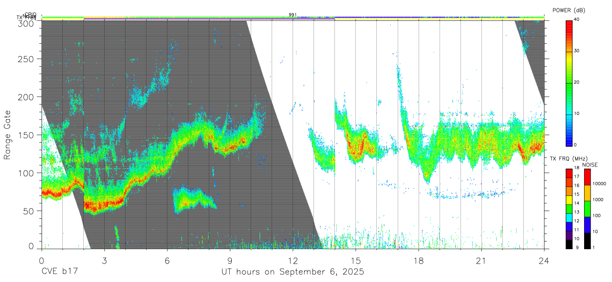The width and height of the screenshot is (612, 282).
Task: Click the 18 label on TX FRQ scale
Action: coord(577,168)
